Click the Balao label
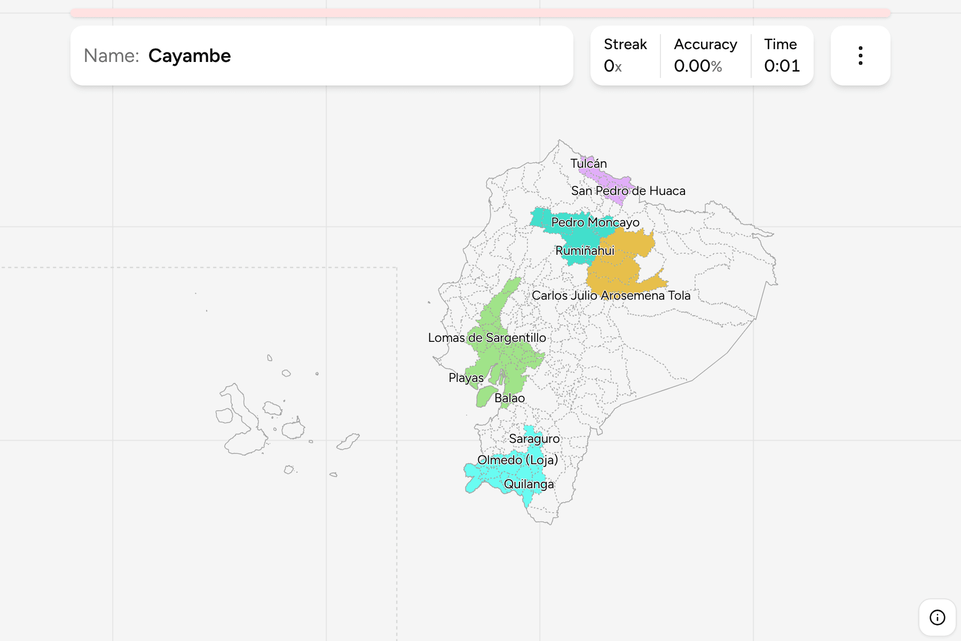The width and height of the screenshot is (961, 641). [x=509, y=398]
